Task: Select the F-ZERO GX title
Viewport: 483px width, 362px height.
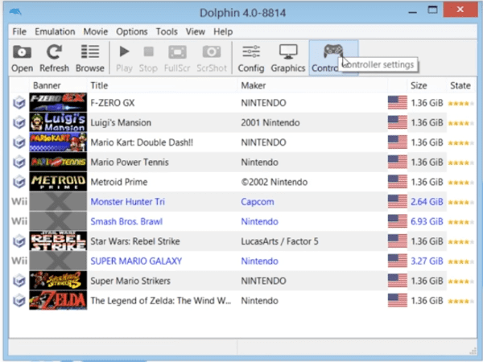Action: (x=113, y=103)
